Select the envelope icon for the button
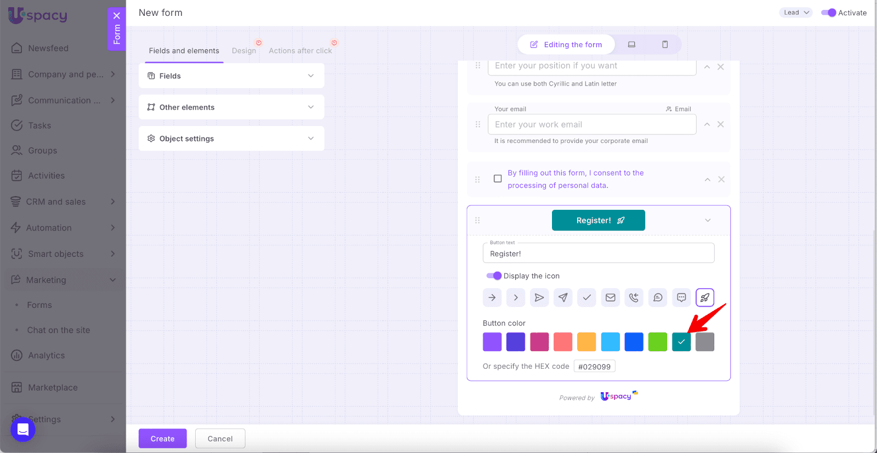 tap(610, 297)
